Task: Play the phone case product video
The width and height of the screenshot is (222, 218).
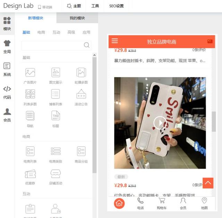Action: click(160, 123)
